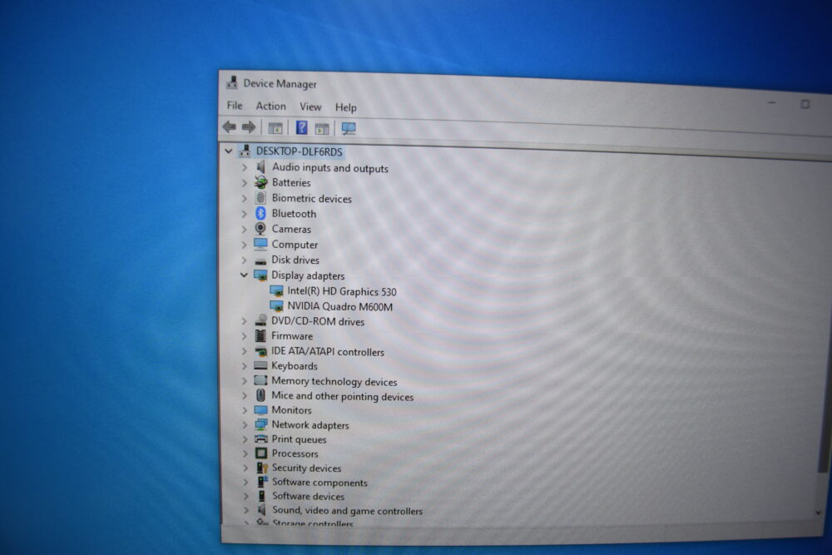Click the blue Help question-mark toolbar icon
832x555 pixels.
[x=301, y=128]
